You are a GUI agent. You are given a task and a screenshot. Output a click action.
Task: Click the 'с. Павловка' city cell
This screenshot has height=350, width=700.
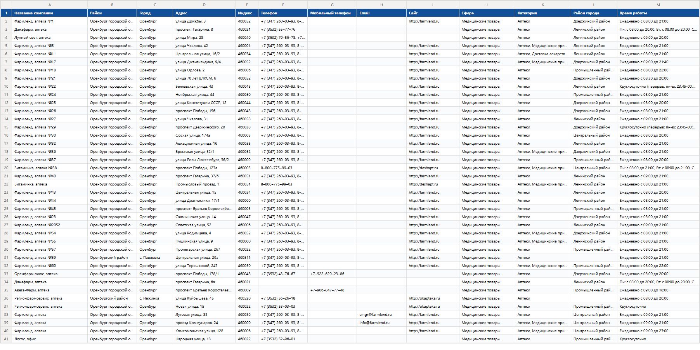click(x=155, y=258)
